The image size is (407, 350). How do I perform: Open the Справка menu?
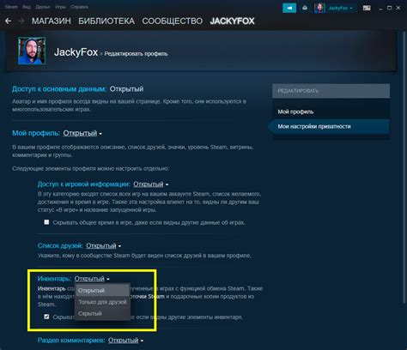[79, 7]
